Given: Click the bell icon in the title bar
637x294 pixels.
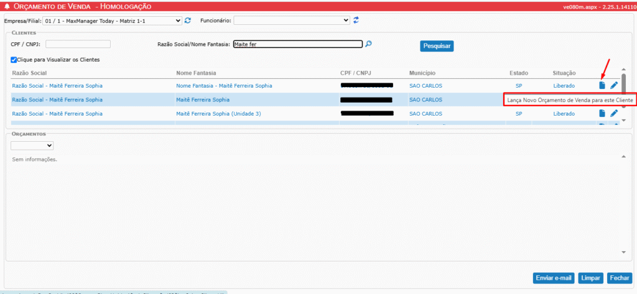Looking at the screenshot, I should pos(7,5).
